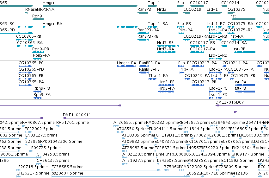The height and width of the screenshot is (178, 269).
Task: Select the CG10219 gene label
Action: coord(192,9)
